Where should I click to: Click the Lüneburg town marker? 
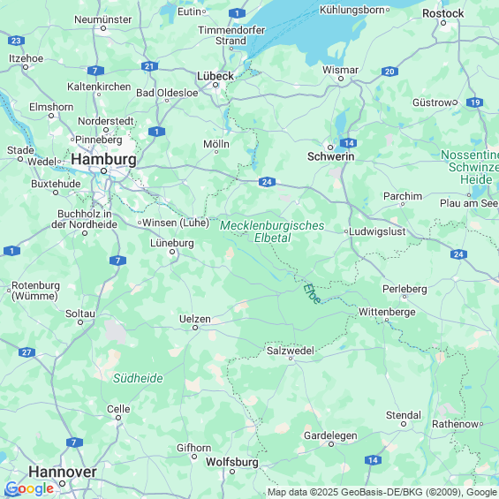172,252
